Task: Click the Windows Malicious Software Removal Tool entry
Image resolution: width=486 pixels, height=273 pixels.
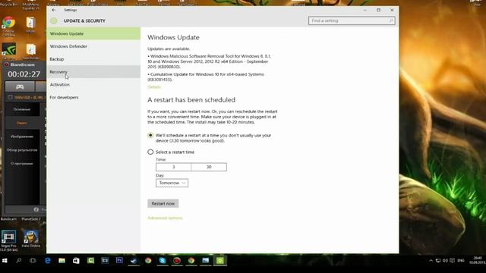Action: [x=210, y=61]
